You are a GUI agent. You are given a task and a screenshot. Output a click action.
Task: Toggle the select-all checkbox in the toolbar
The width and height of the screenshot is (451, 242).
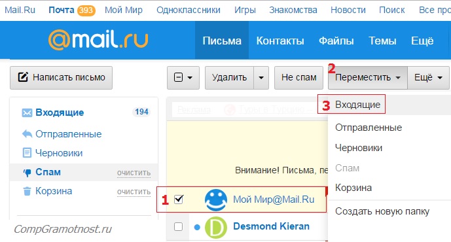pos(178,77)
